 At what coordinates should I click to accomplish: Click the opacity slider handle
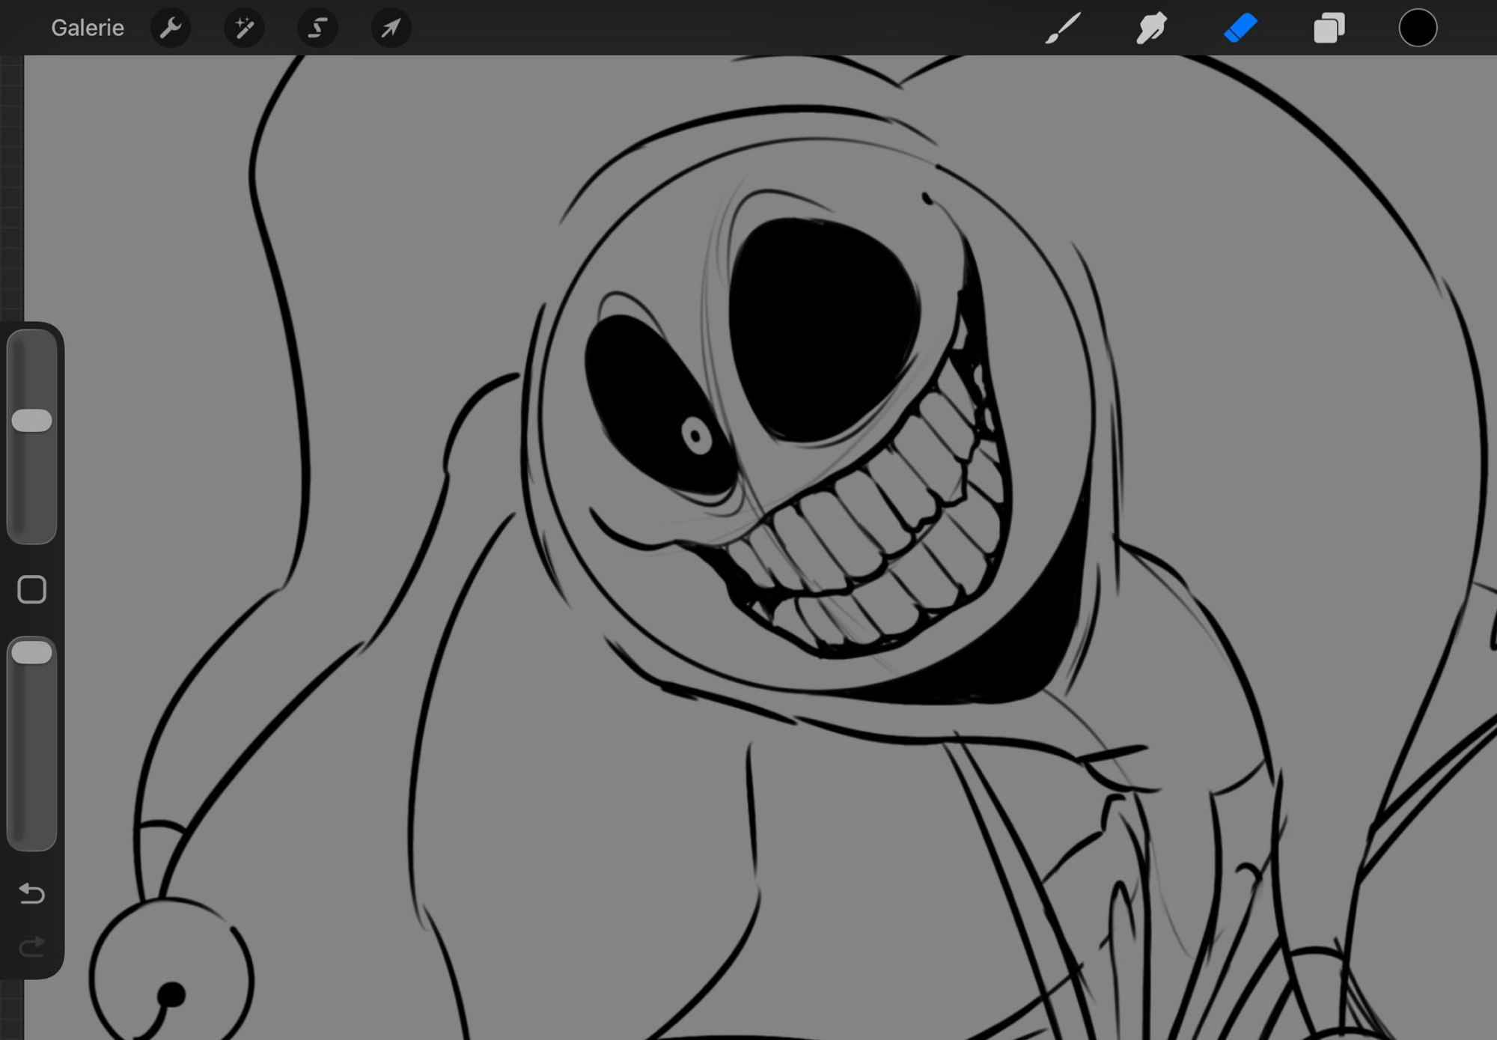point(31,652)
